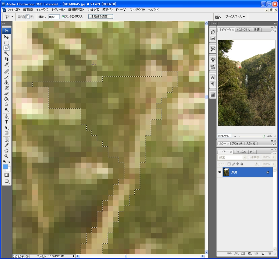Hide the 背景 layer with eye icon
This screenshot has height=259, width=279.
[x=220, y=172]
